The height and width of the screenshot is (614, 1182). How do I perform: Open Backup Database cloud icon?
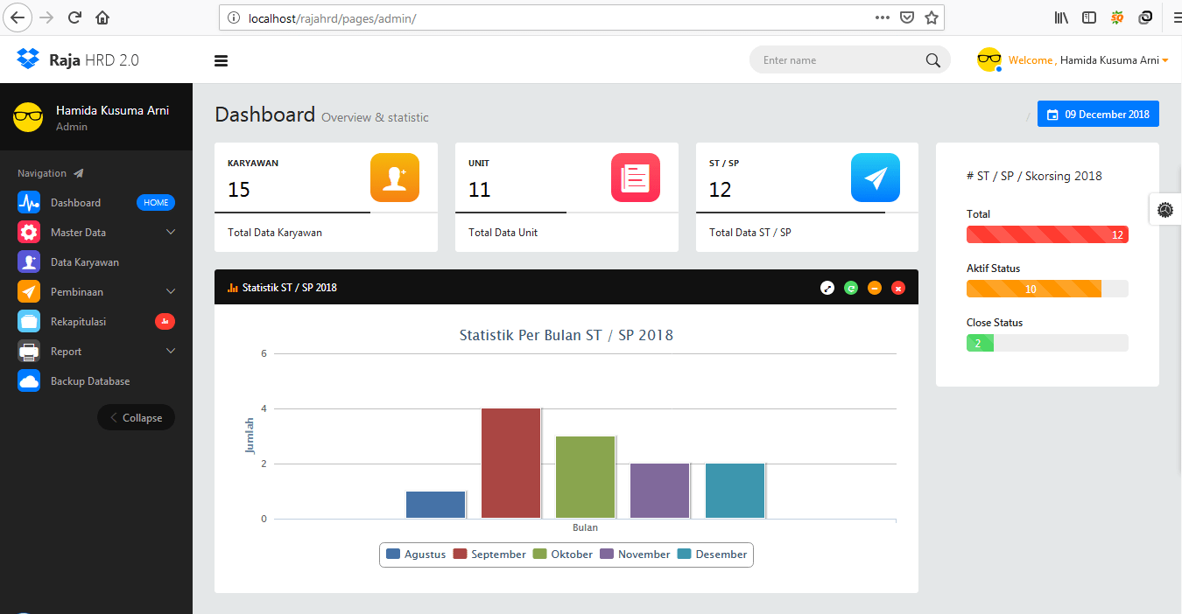coord(29,381)
